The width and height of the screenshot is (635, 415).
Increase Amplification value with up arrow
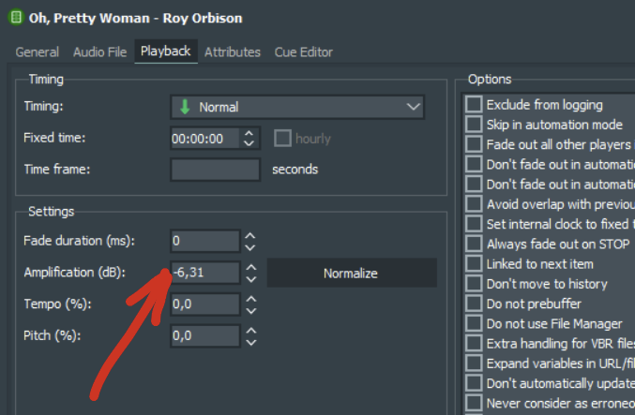[x=249, y=268]
